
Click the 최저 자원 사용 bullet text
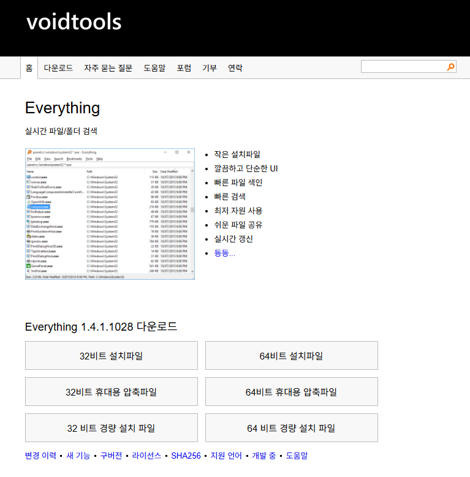[238, 211]
